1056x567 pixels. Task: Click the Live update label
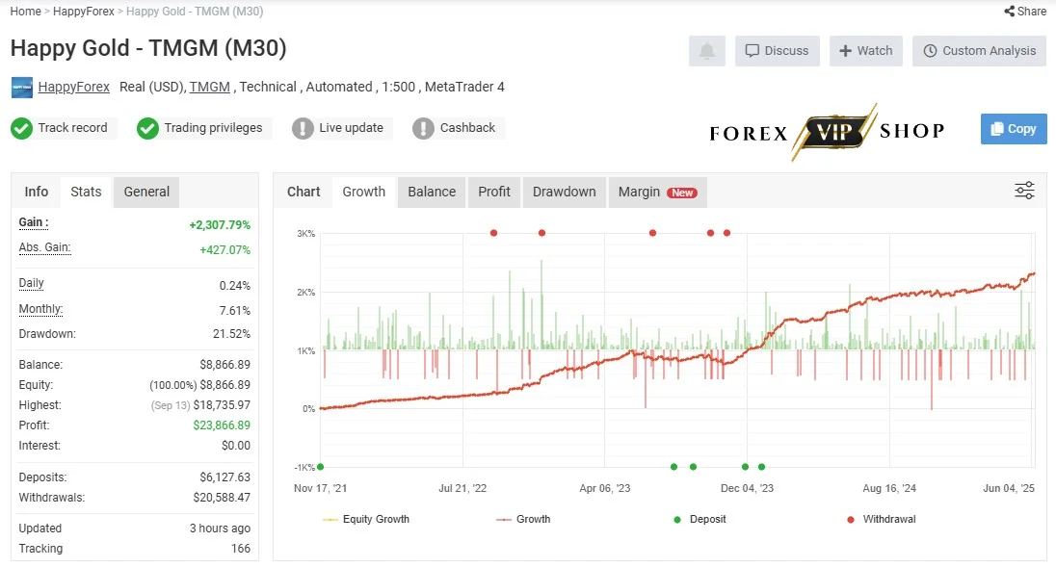click(x=351, y=128)
